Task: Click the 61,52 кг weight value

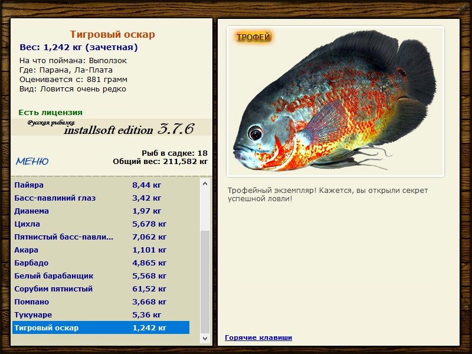Action: click(149, 289)
